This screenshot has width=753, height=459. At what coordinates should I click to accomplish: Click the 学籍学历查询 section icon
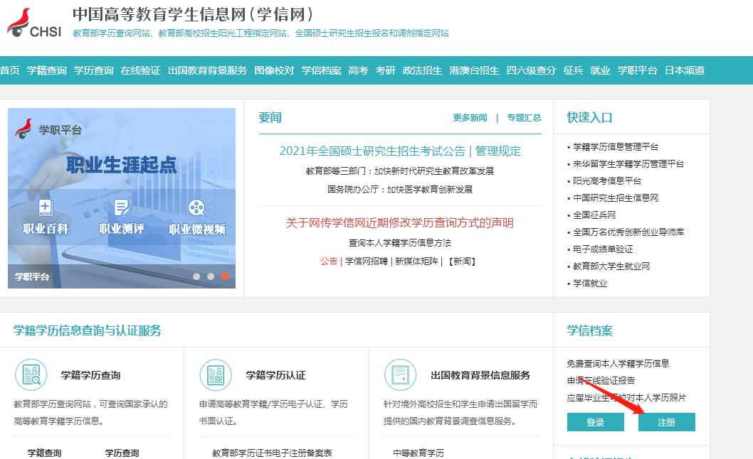31,375
